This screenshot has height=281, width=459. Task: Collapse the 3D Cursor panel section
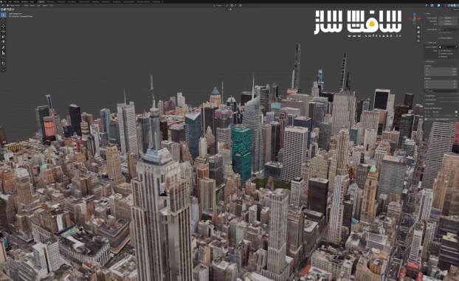tap(430, 61)
